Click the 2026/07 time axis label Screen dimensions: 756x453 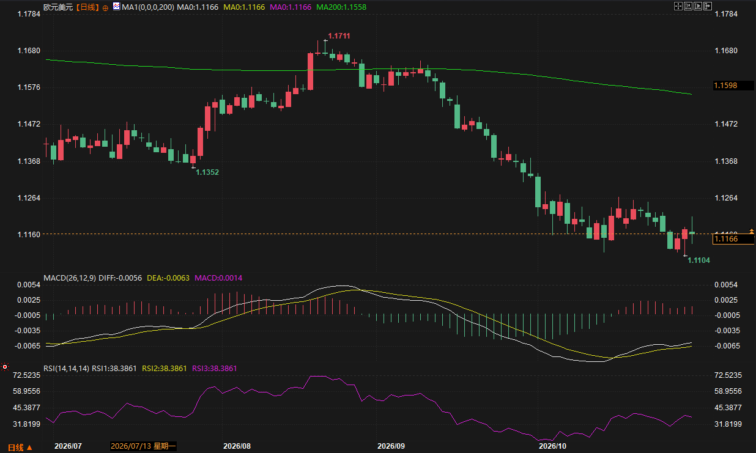tap(68, 446)
